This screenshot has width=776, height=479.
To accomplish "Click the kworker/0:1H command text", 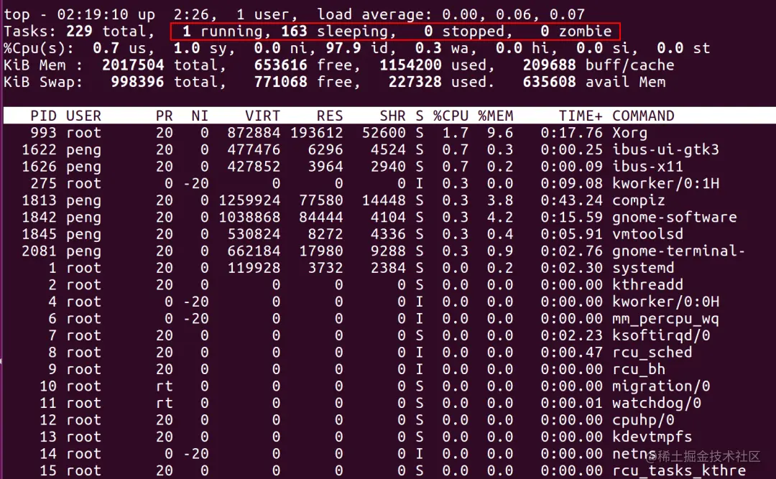I will tap(665, 184).
